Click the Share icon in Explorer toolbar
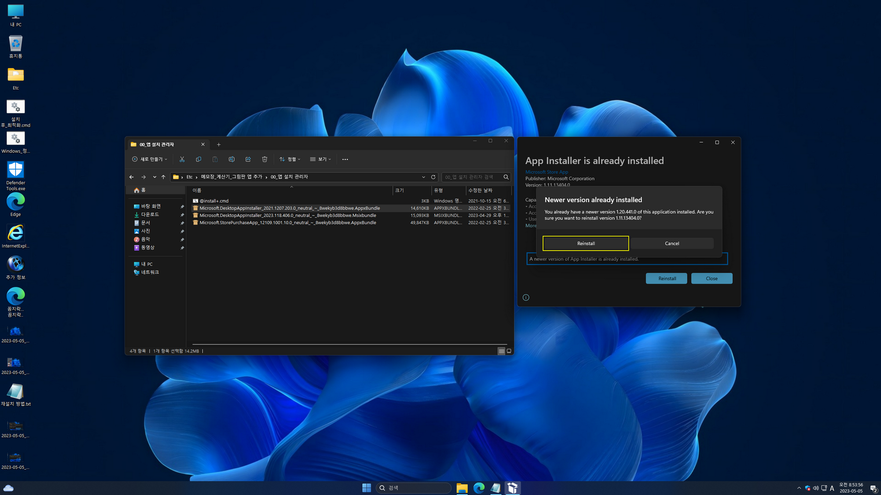The image size is (881, 495). [x=248, y=159]
